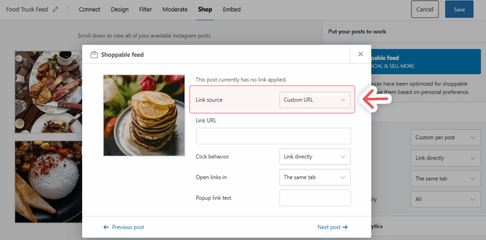Focus the Popup link text field
The width and height of the screenshot is (486, 240).
click(x=315, y=198)
